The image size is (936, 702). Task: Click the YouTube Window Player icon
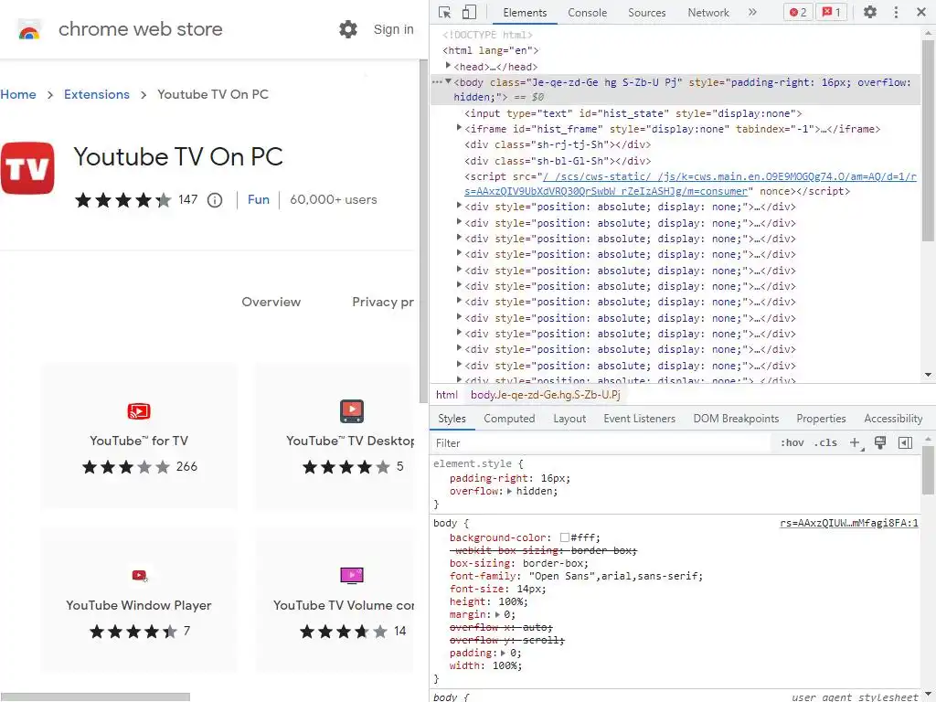click(140, 576)
